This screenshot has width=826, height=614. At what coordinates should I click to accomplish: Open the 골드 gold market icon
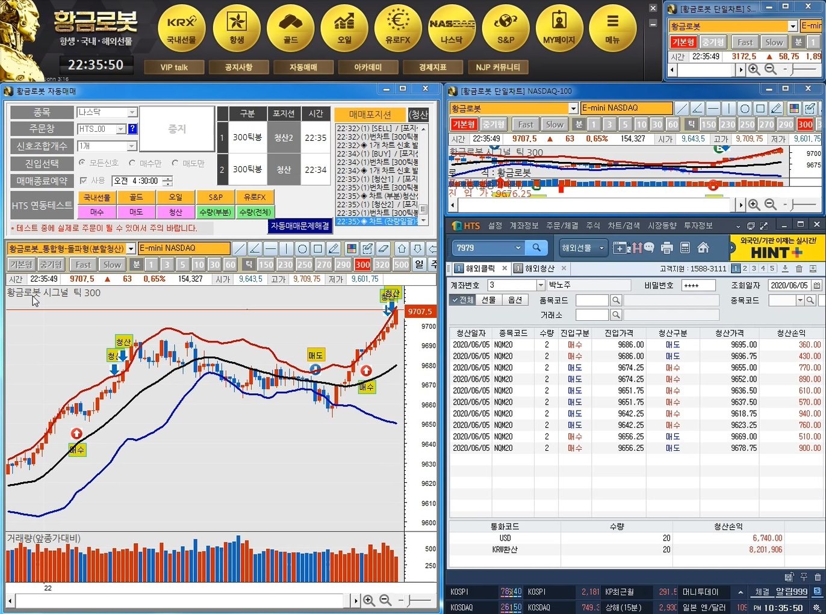tap(290, 29)
